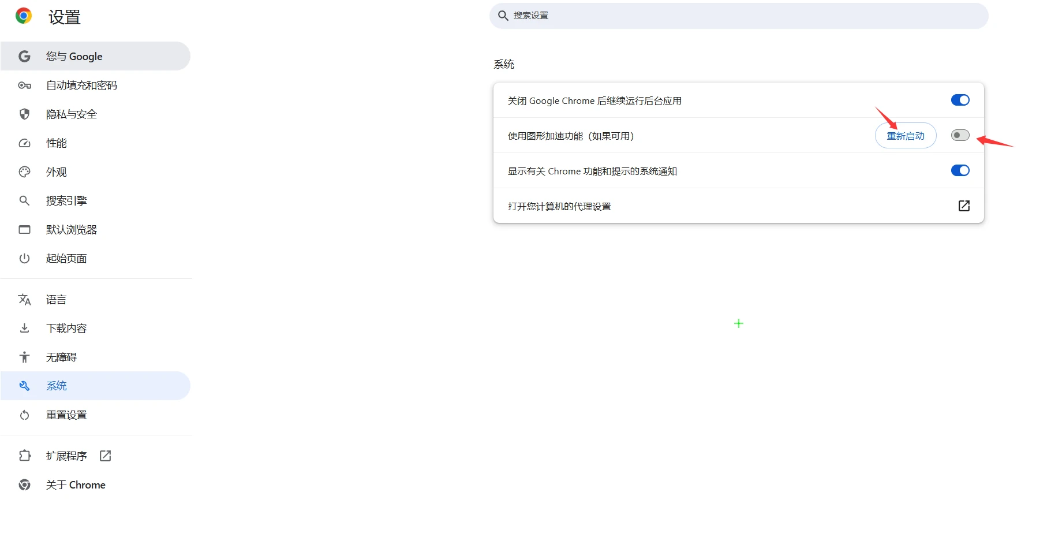Disable 关闭 Google Chrome 后继续运行后台应用
Viewport: 1051px width, 537px height.
959,99
